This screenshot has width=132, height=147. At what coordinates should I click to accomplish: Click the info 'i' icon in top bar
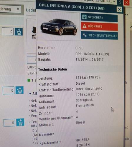point(120,2)
